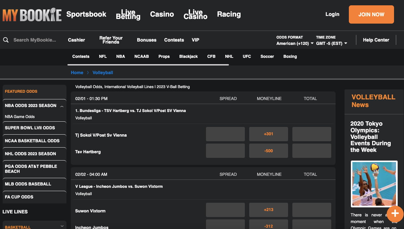Open MLB Odds Baseball

(x=28, y=184)
